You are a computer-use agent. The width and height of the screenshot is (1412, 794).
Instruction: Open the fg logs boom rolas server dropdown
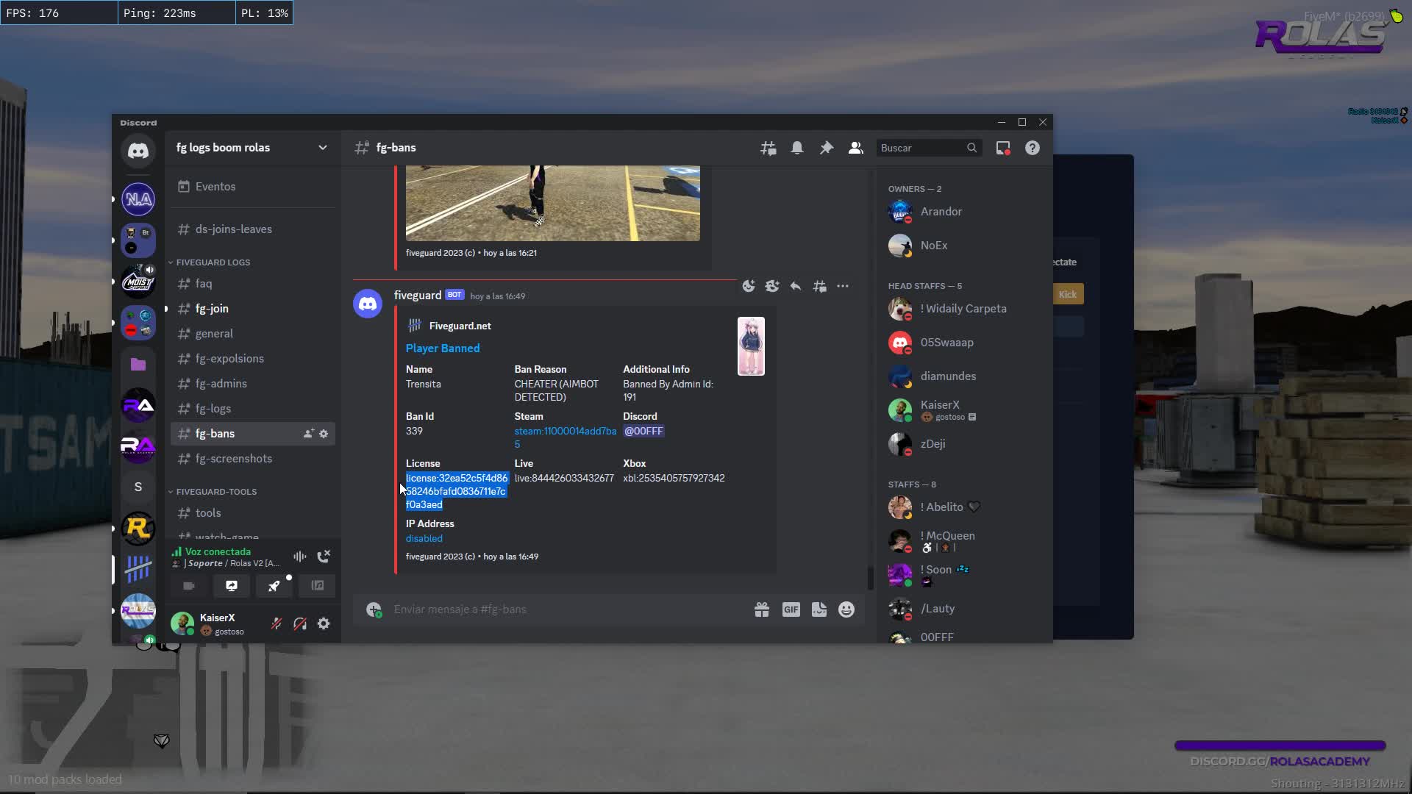(250, 147)
